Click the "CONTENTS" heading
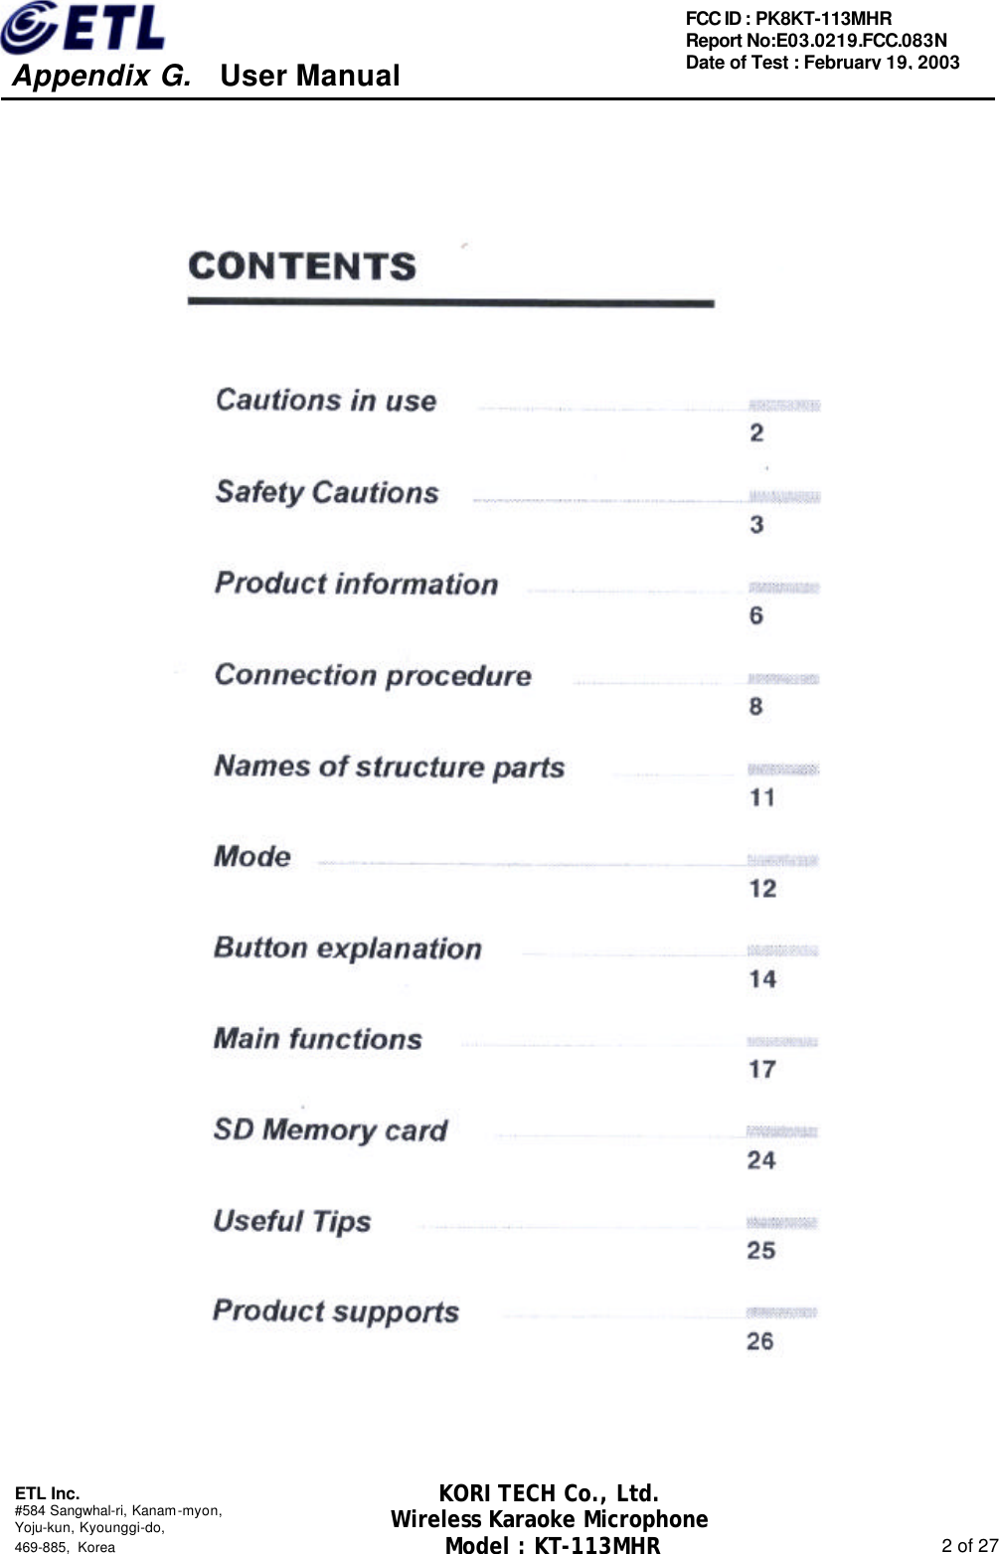This screenshot has width=999, height=1554. tap(302, 266)
